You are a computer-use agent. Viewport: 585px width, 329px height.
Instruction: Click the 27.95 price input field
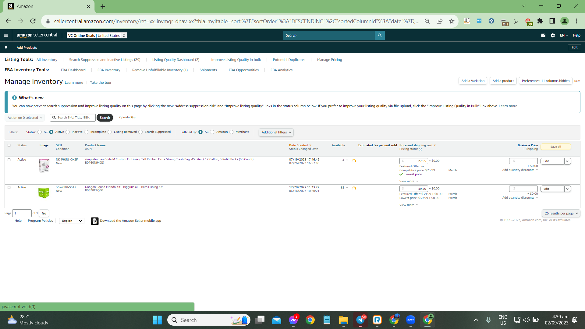tap(414, 161)
